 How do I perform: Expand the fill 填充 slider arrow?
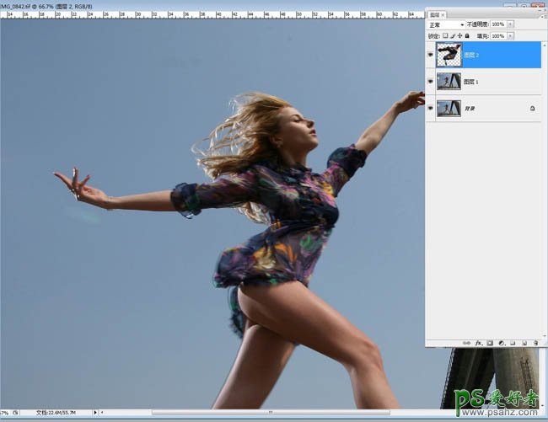click(x=508, y=36)
